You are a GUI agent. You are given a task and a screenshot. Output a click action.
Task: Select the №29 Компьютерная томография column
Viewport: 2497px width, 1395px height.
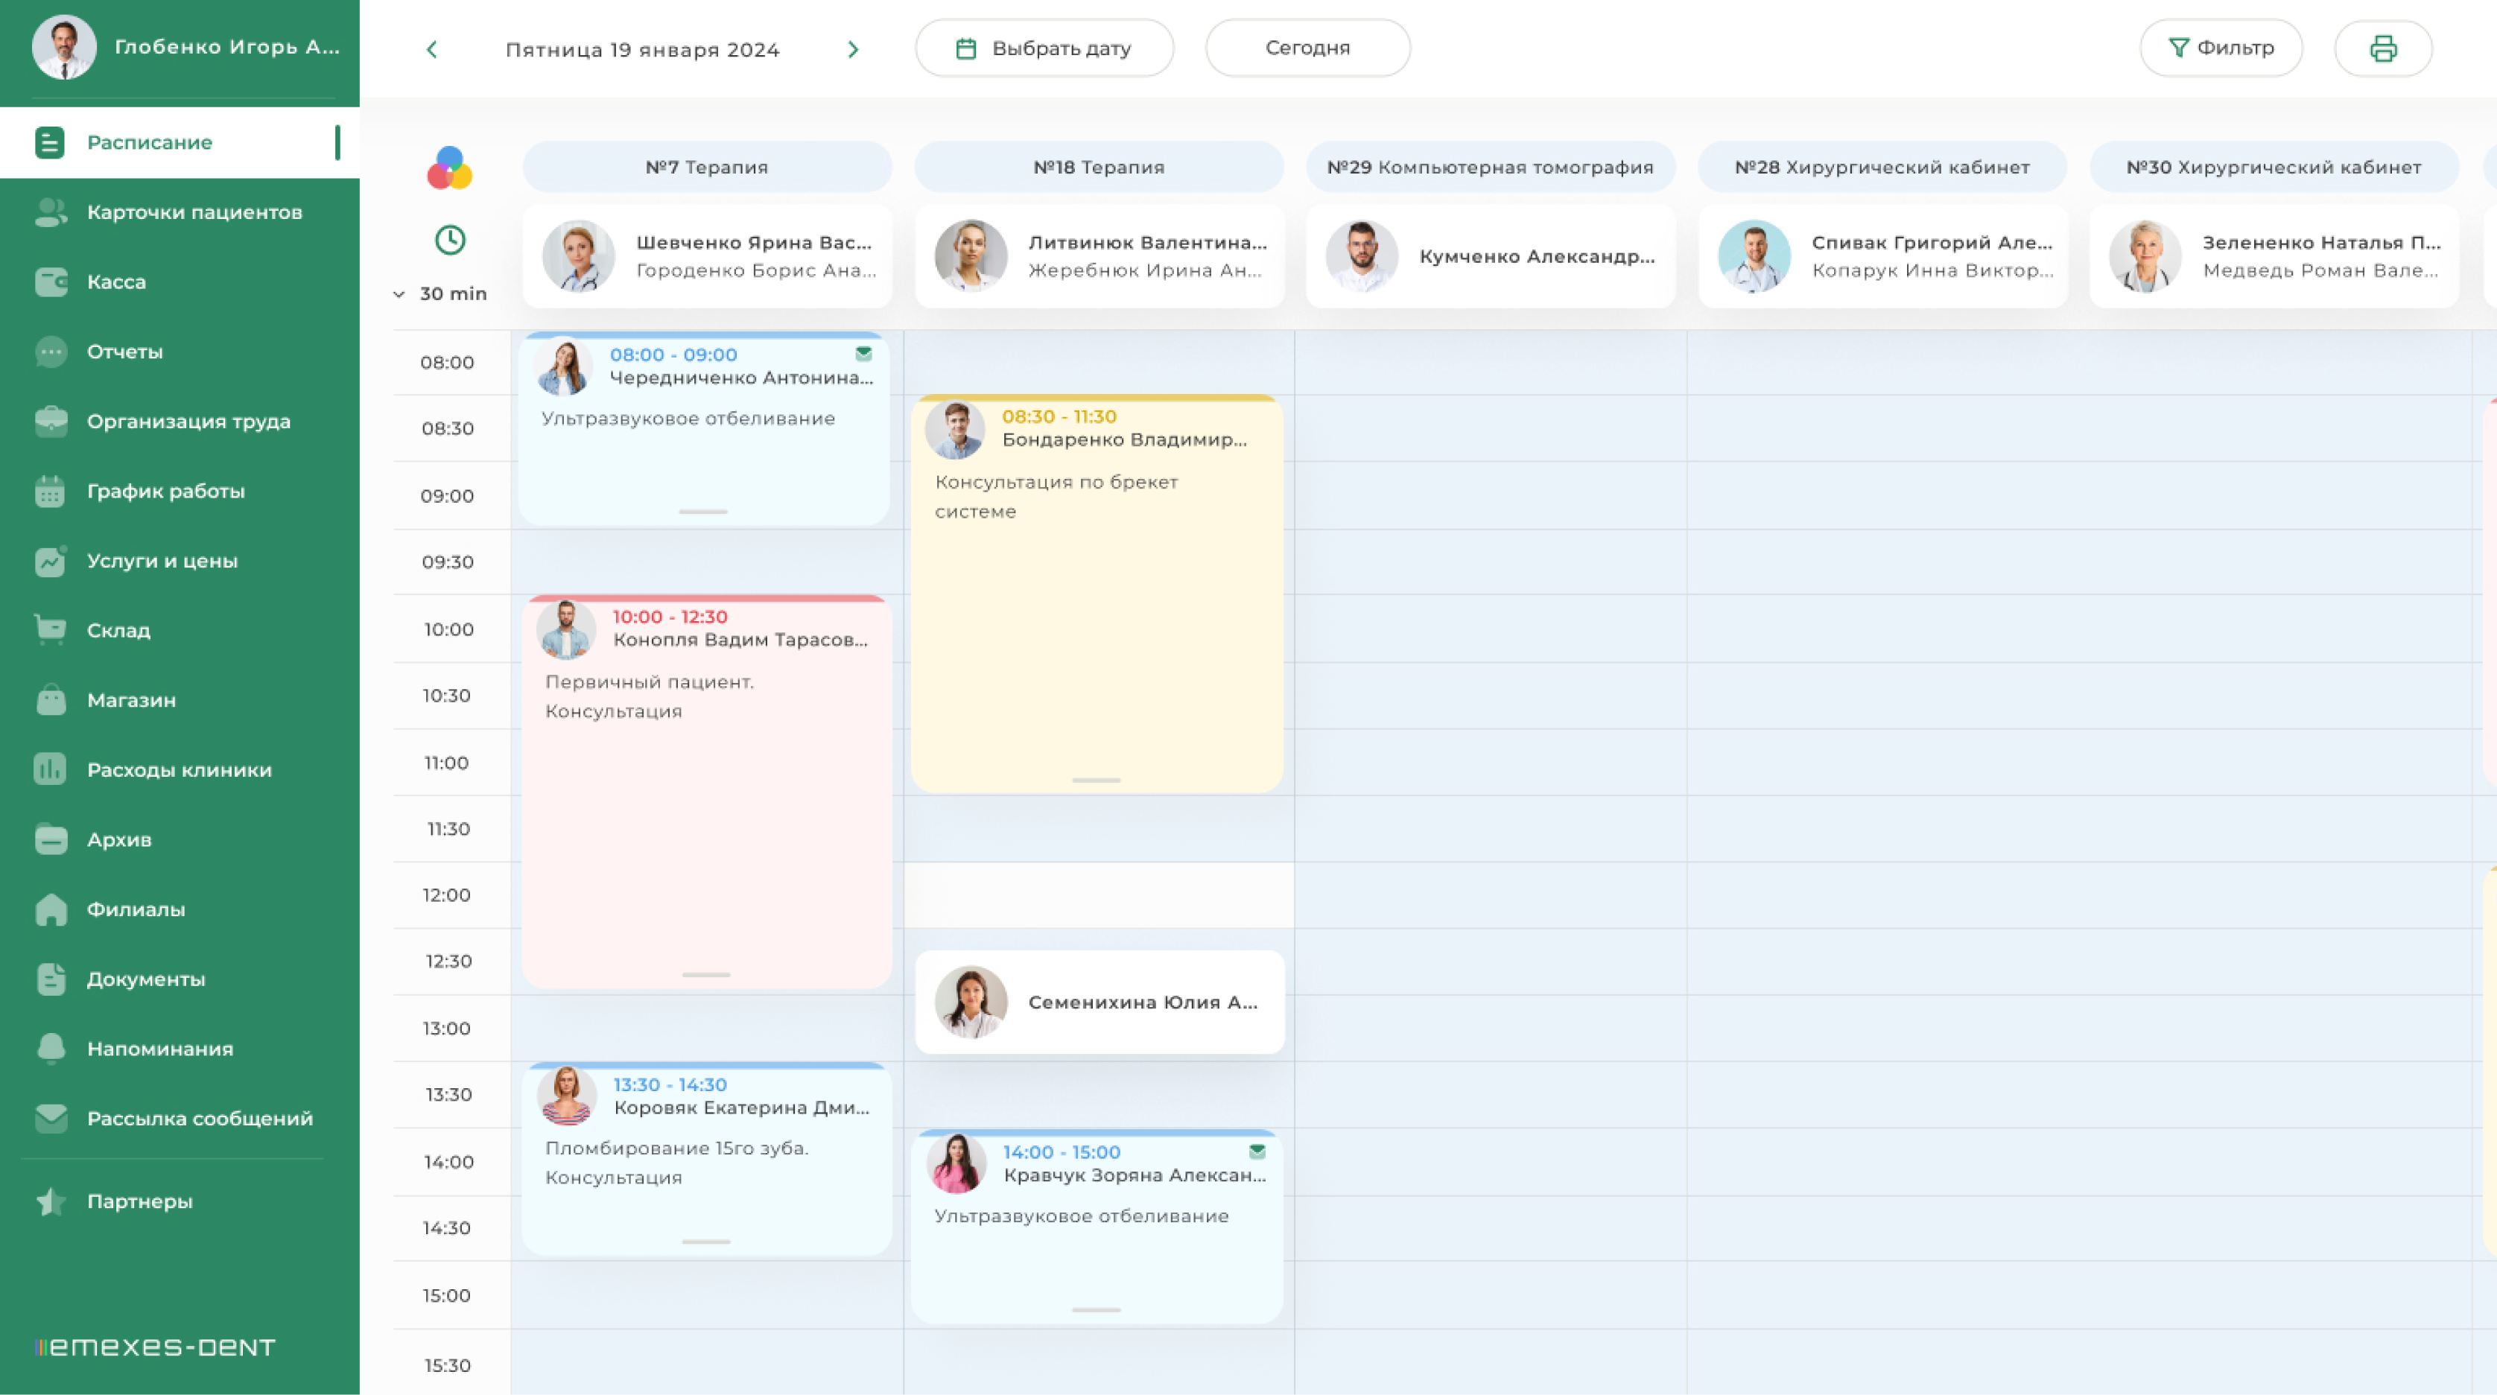coord(1490,168)
